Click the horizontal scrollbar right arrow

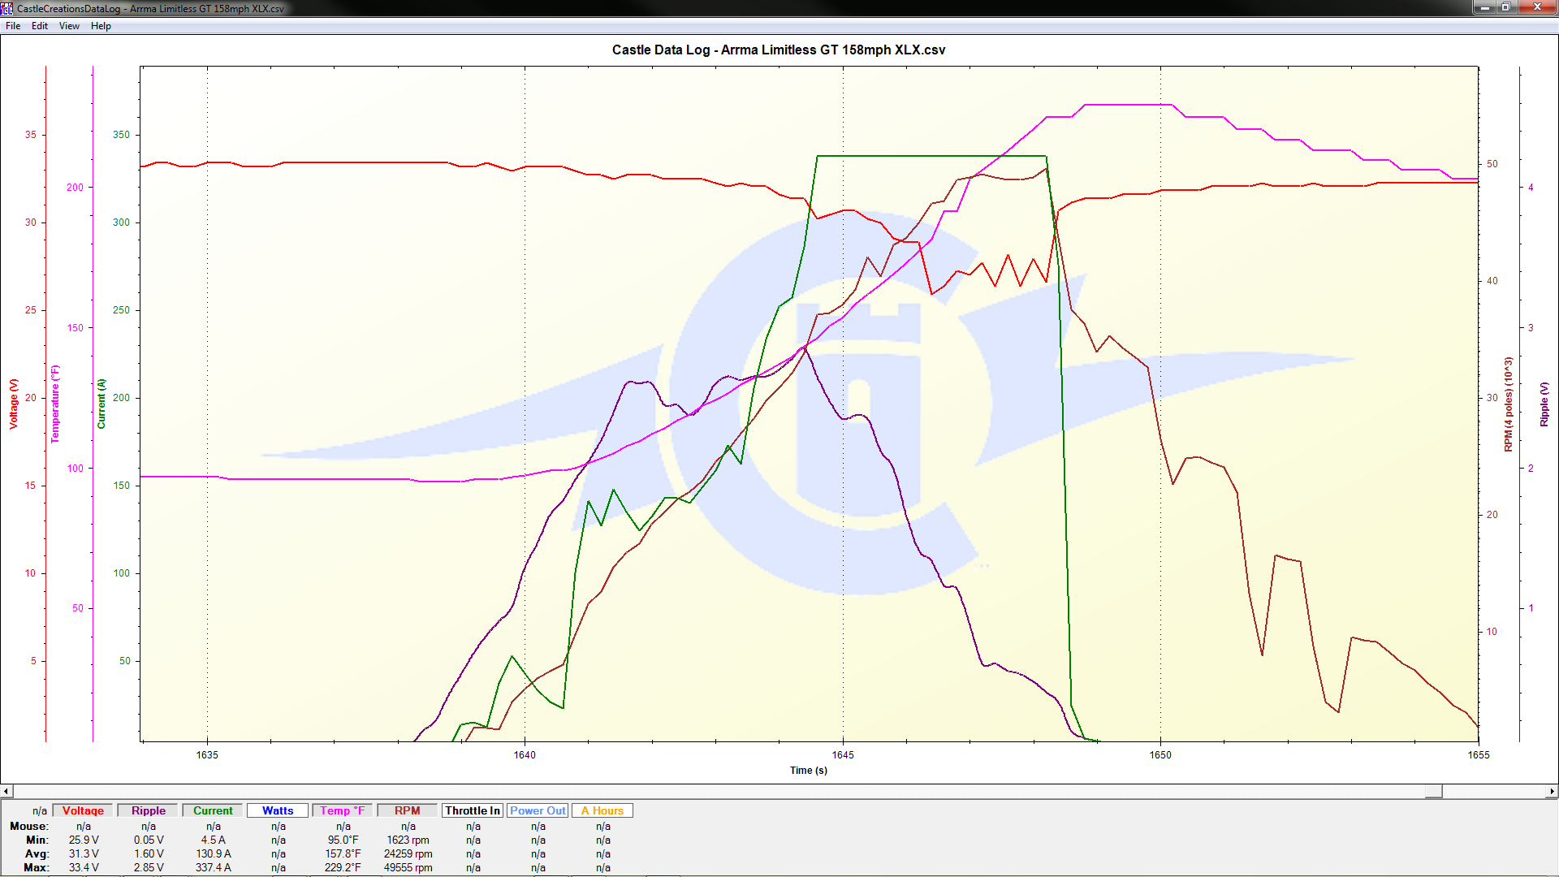tap(1552, 791)
